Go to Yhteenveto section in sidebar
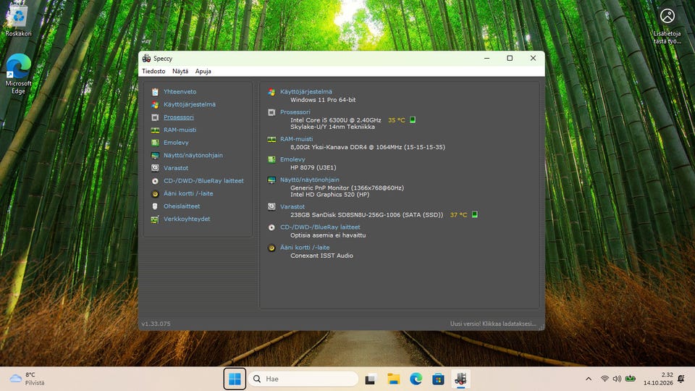This screenshot has height=391, width=695. pyautogui.click(x=180, y=92)
